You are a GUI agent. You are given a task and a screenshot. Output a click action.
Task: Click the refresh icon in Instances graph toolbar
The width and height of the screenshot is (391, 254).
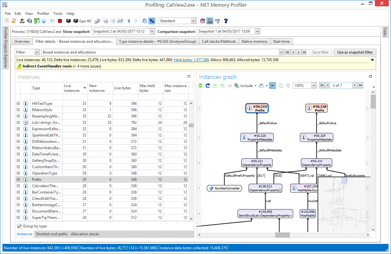(x=200, y=86)
